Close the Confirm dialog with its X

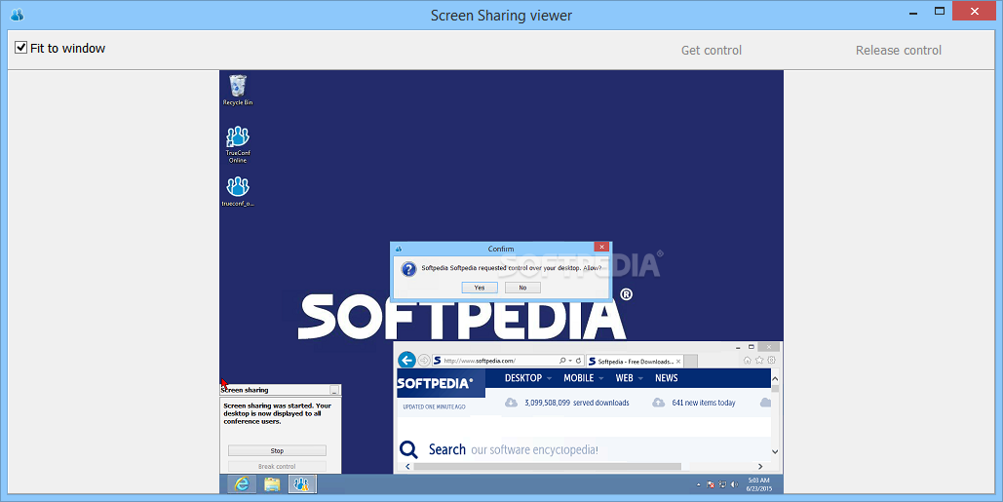600,247
